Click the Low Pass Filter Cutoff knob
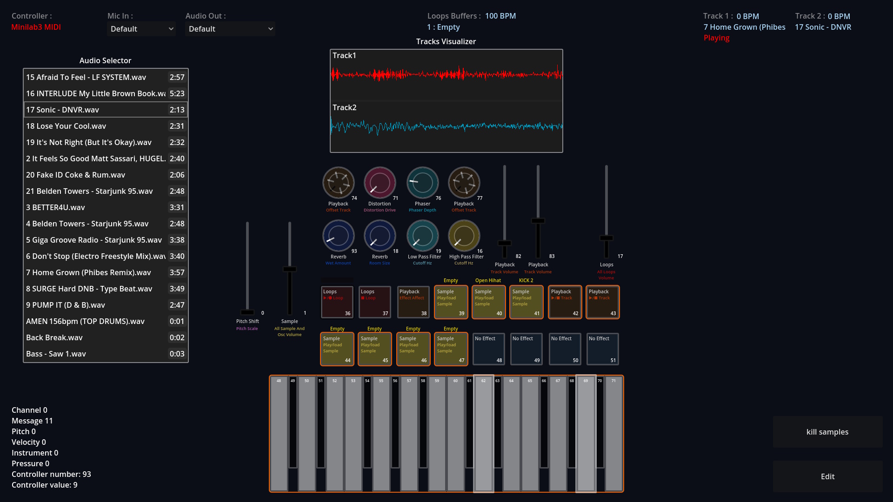The image size is (893, 502). (422, 236)
